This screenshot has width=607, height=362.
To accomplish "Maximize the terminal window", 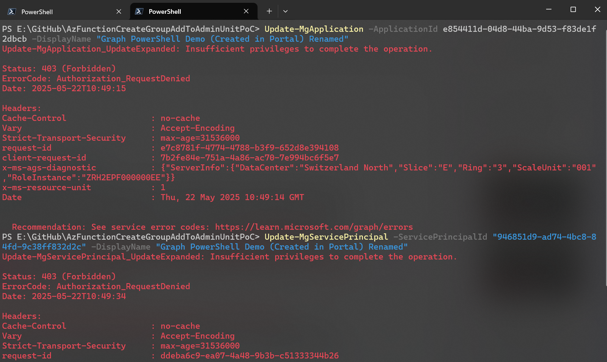I will point(573,10).
